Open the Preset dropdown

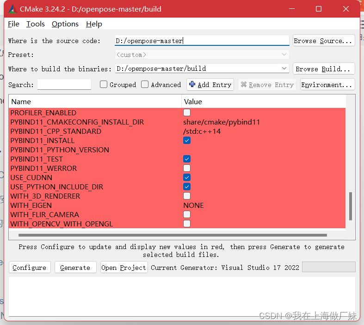point(202,55)
